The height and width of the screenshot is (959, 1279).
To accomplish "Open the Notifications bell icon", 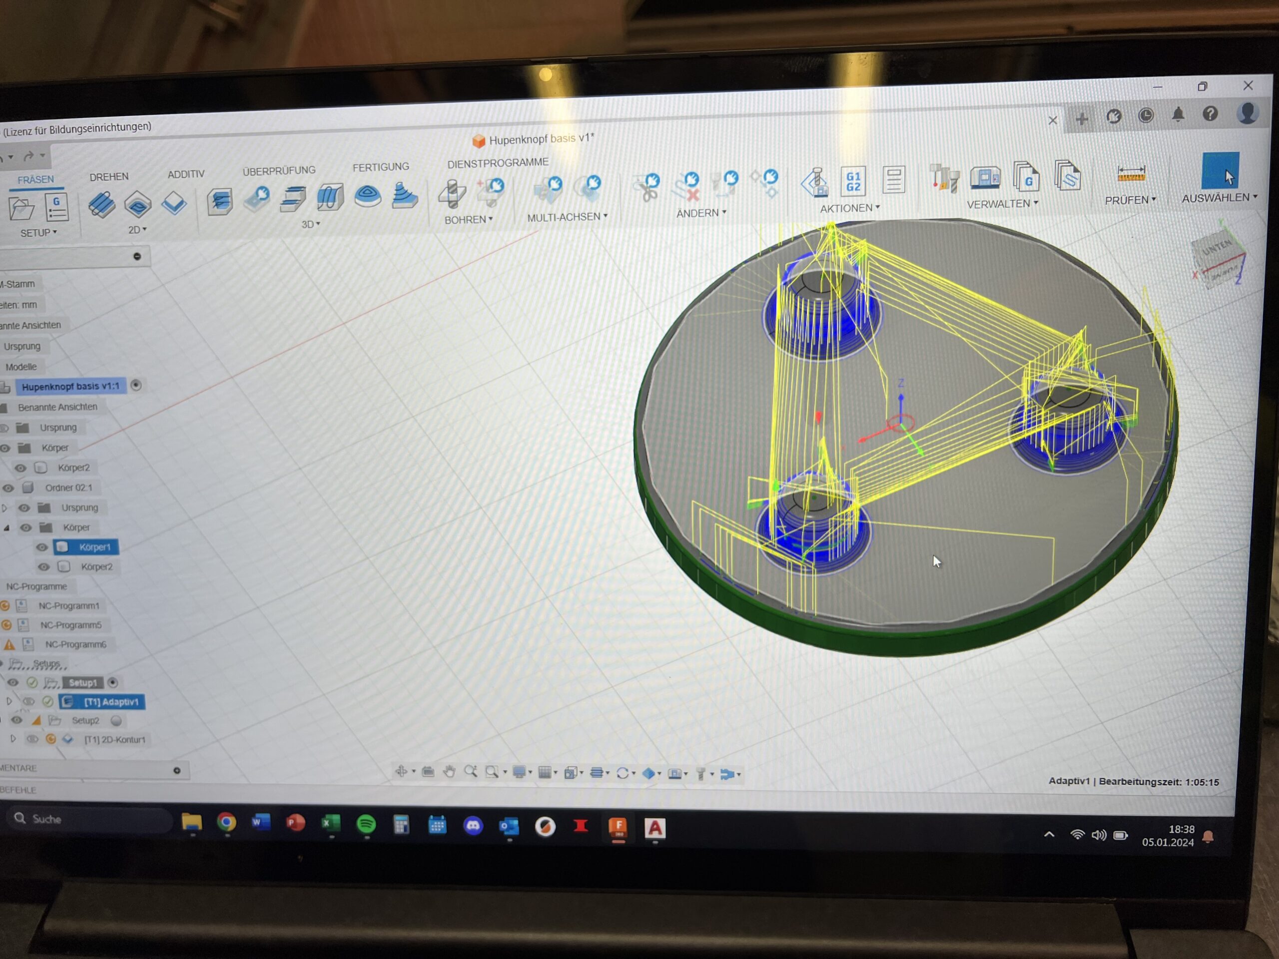I will 1178,114.
